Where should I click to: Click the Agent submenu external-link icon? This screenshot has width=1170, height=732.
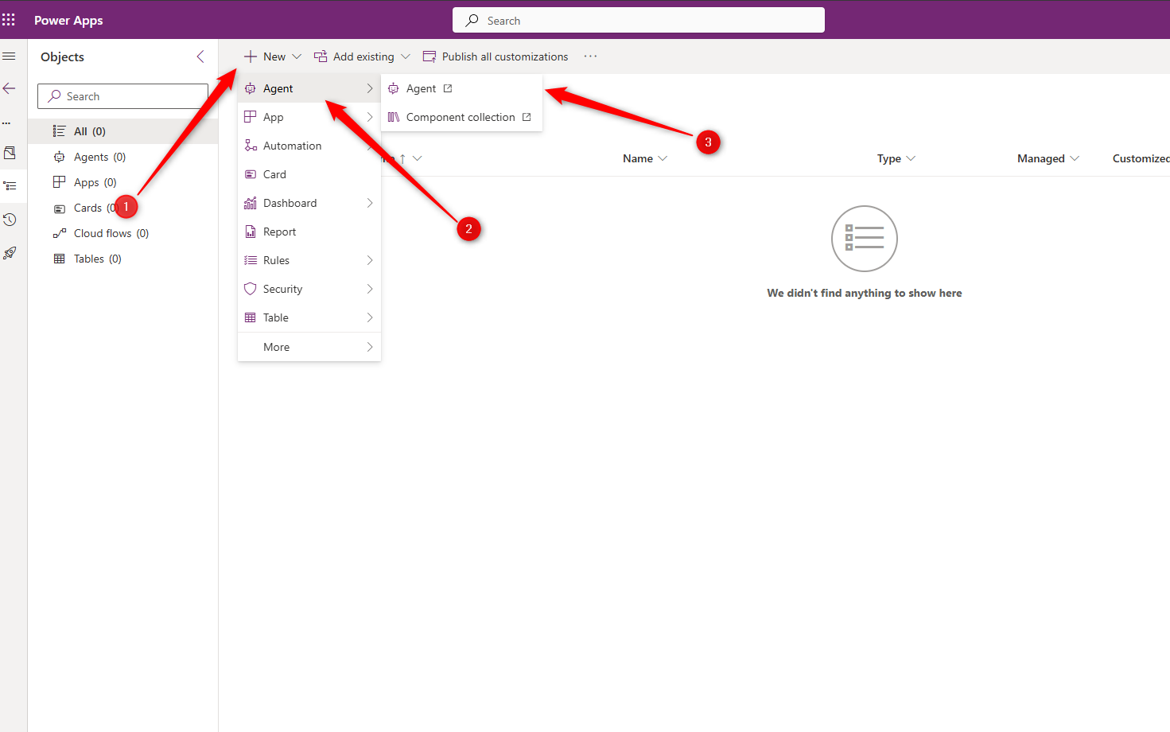pyautogui.click(x=448, y=88)
